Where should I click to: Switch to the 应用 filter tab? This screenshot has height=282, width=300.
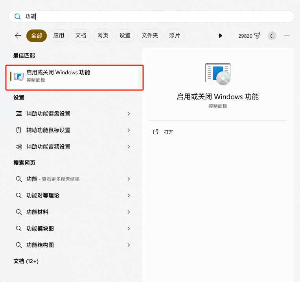pyautogui.click(x=59, y=36)
